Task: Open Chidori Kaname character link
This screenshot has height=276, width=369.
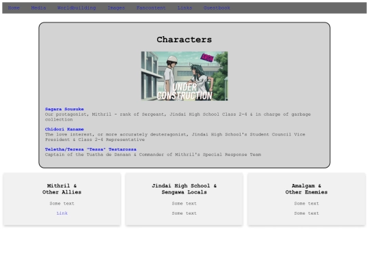Action: point(64,129)
